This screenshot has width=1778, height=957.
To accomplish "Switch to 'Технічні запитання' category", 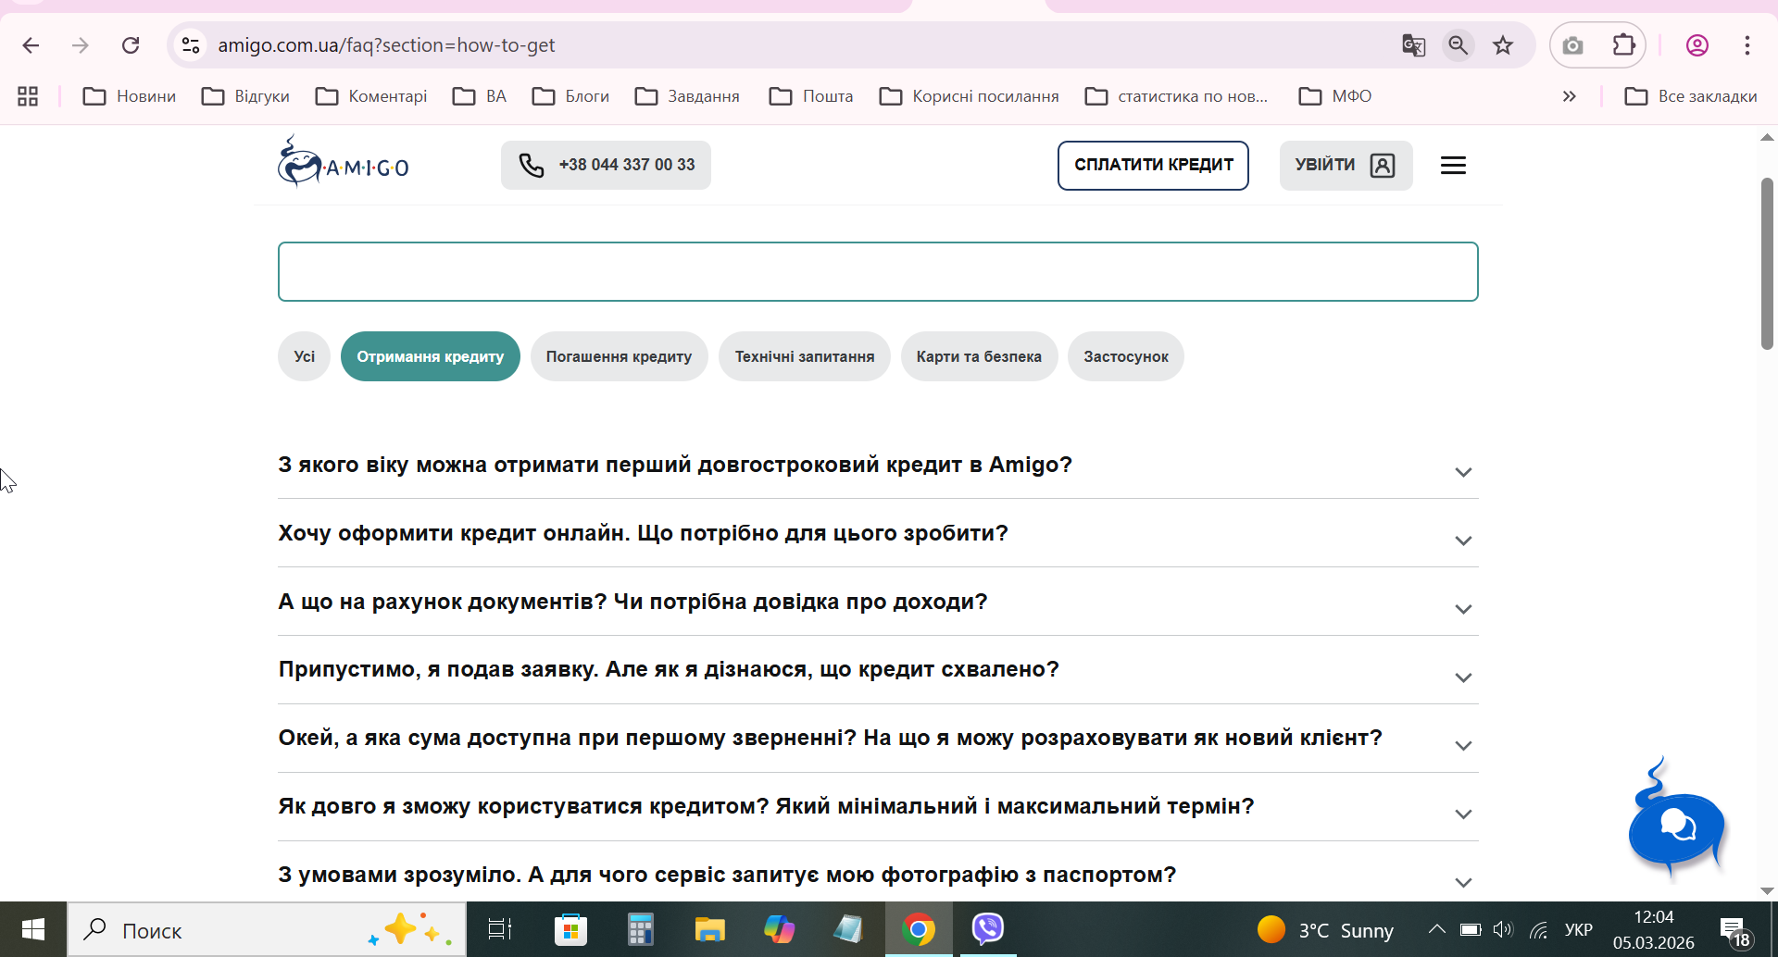I will coord(805,356).
